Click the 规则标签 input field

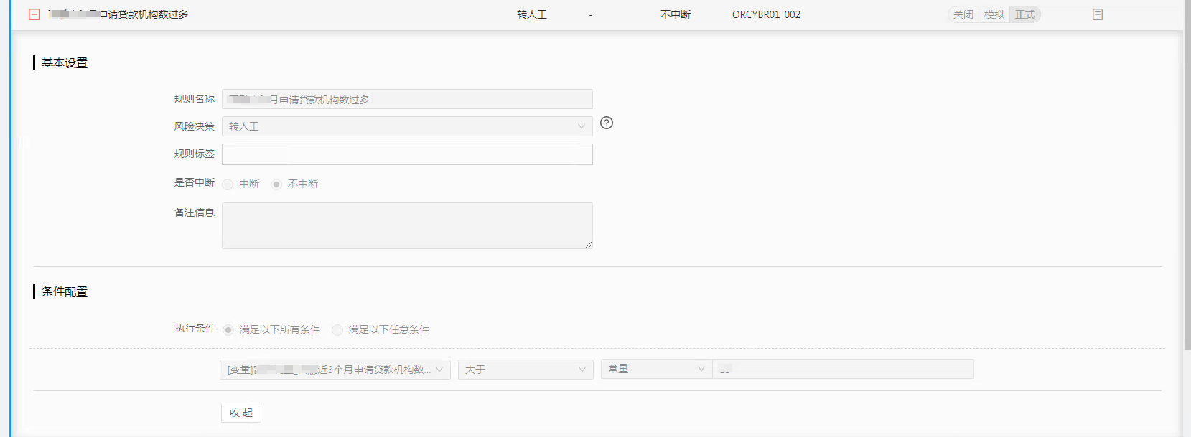407,154
